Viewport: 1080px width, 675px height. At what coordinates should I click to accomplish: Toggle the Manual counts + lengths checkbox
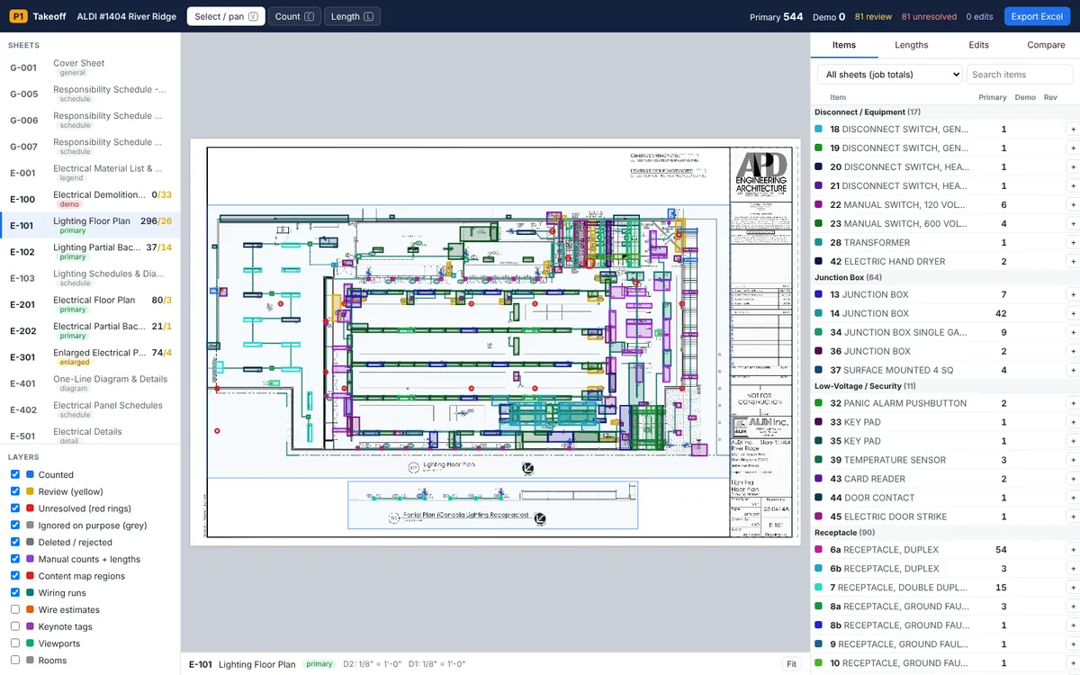(x=15, y=559)
